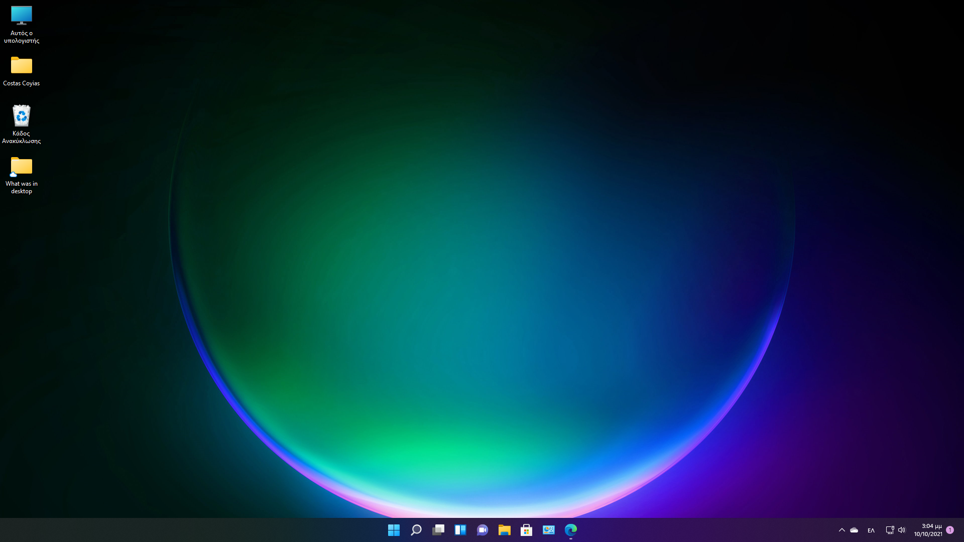Switch to Microsoft Edge on the taskbar
The height and width of the screenshot is (542, 964).
571,530
